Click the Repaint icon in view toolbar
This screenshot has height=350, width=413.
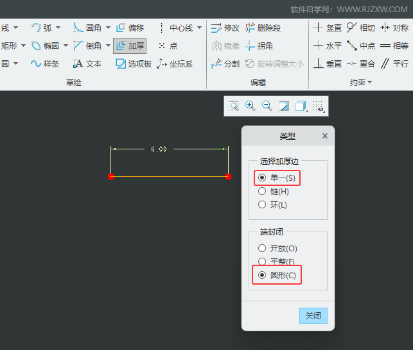pyautogui.click(x=284, y=106)
